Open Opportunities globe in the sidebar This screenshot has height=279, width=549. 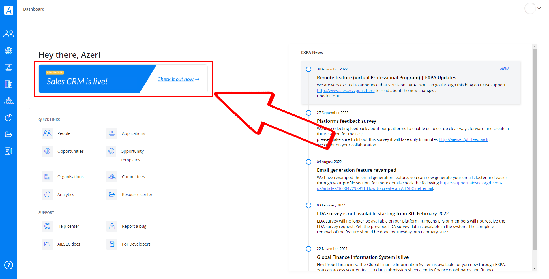pos(9,51)
